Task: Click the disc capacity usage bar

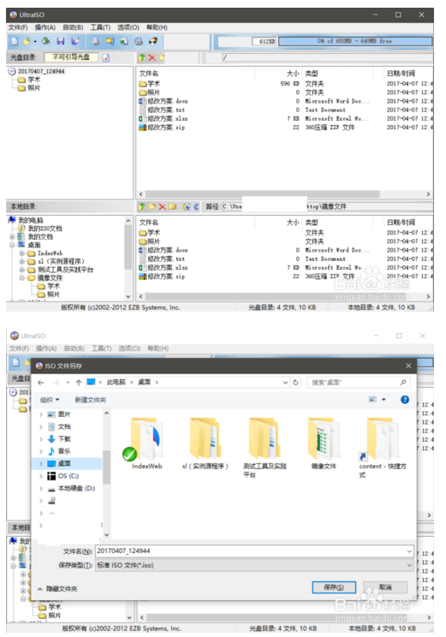Action: point(355,41)
